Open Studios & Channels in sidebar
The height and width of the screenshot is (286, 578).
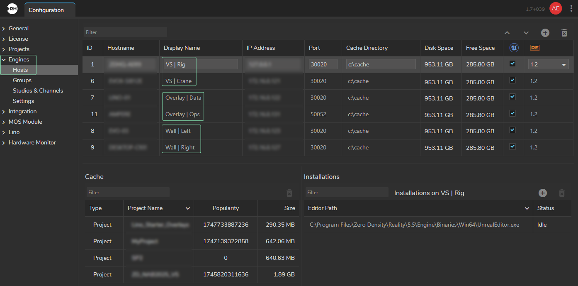pos(38,90)
